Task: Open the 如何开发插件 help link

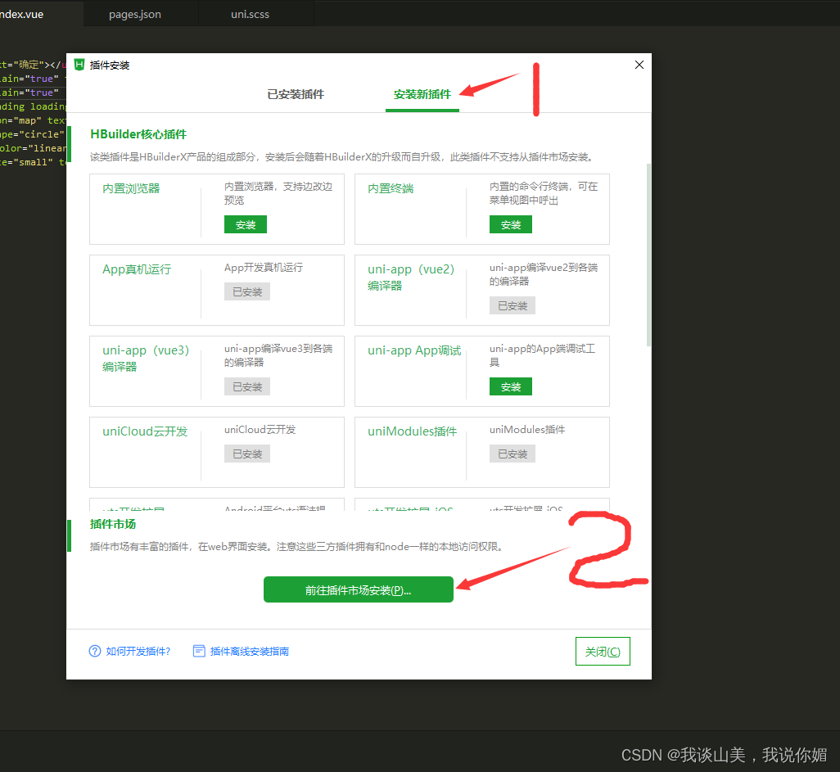Action: pyautogui.click(x=138, y=651)
